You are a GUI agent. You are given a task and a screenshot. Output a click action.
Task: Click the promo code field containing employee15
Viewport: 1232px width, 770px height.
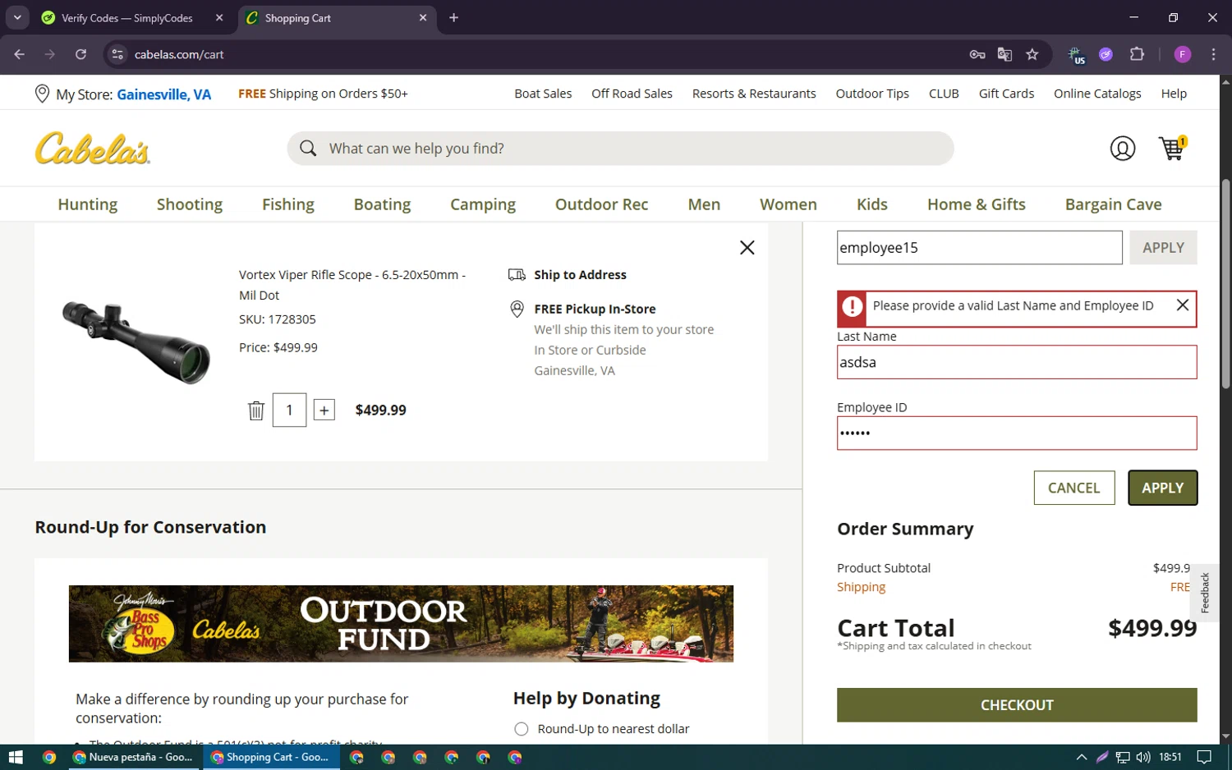click(979, 248)
